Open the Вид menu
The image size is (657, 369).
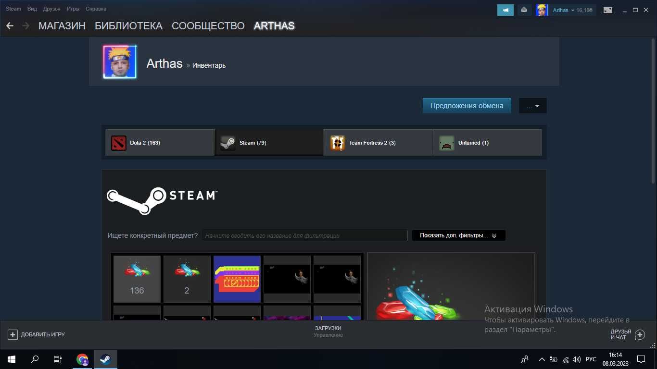32,9
